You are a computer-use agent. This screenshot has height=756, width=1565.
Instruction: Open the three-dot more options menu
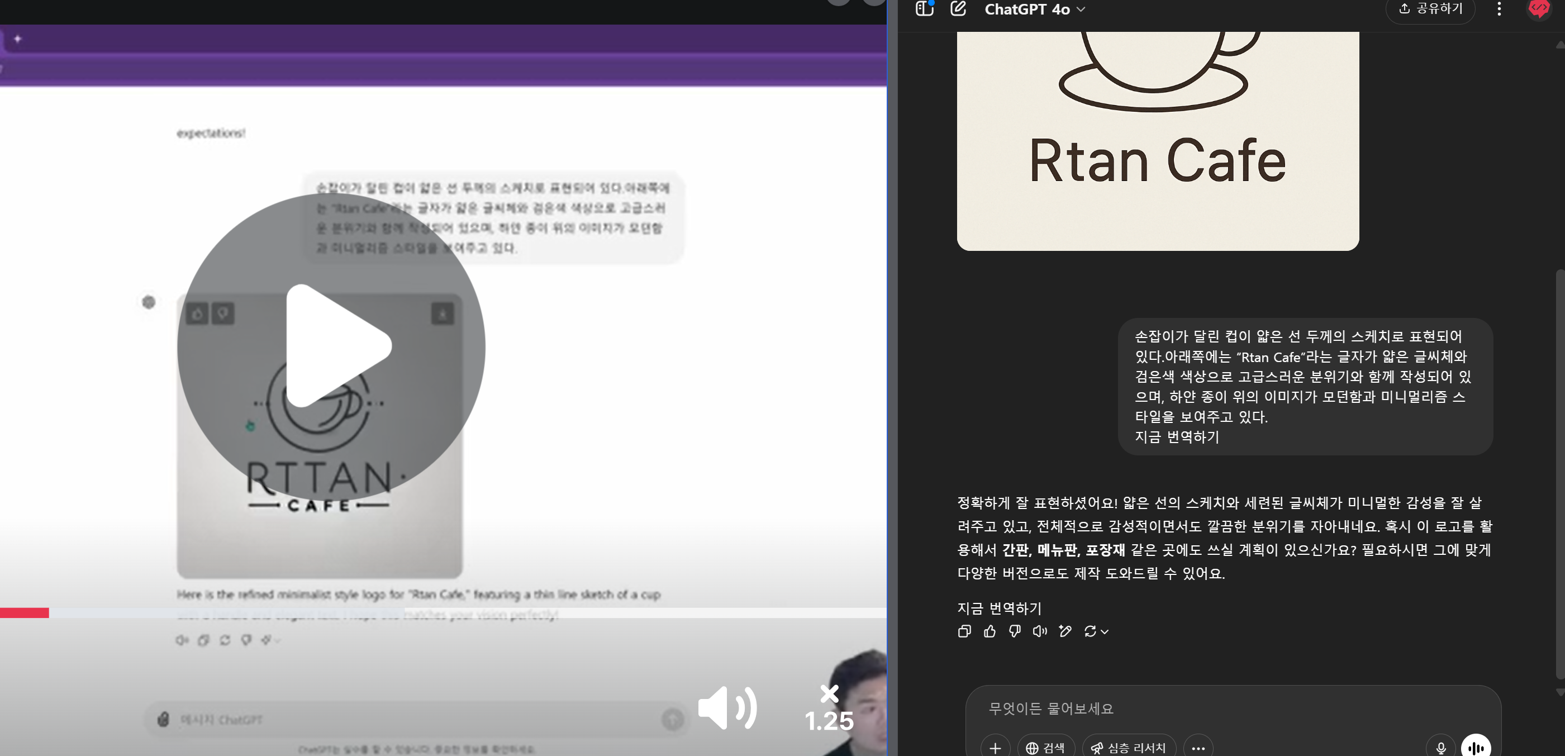[1499, 8]
